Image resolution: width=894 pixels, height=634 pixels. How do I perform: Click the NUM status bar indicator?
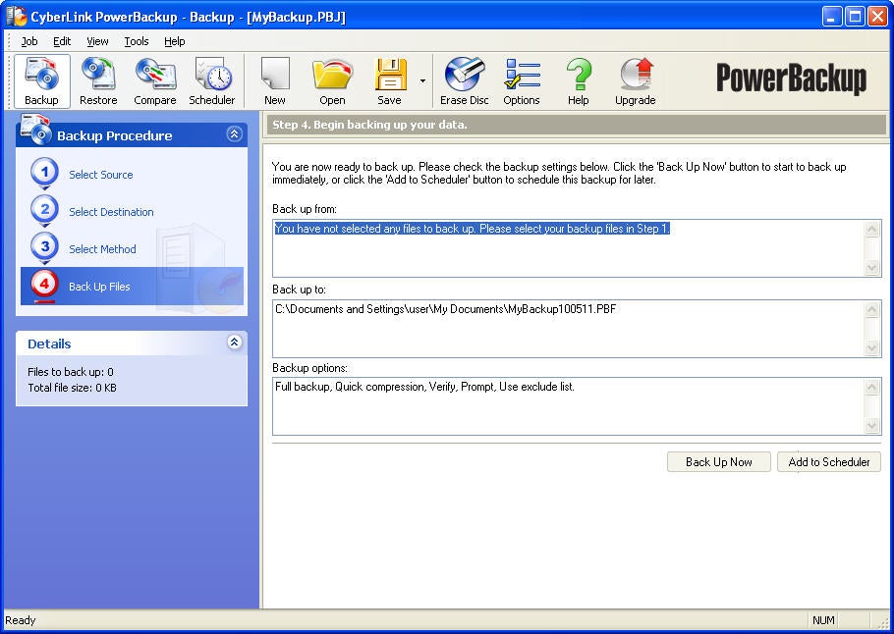click(x=823, y=620)
